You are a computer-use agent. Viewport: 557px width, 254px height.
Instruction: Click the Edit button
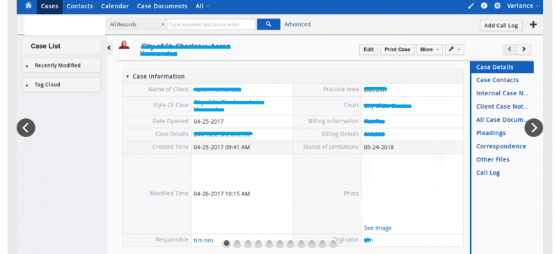point(368,49)
